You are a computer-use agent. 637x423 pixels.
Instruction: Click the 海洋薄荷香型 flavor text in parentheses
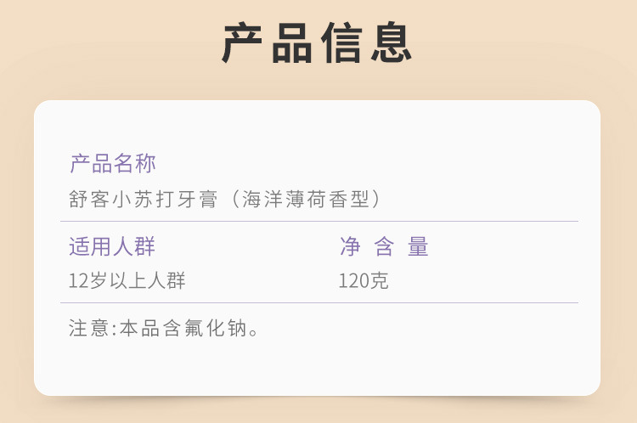click(x=311, y=198)
